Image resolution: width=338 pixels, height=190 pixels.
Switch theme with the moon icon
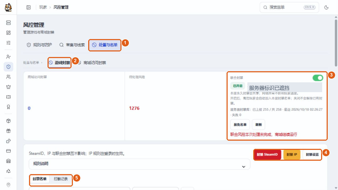click(326, 7)
